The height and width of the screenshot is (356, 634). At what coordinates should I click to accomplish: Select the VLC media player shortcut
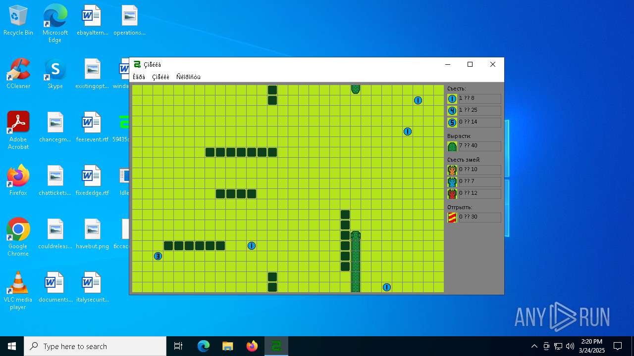18,291
